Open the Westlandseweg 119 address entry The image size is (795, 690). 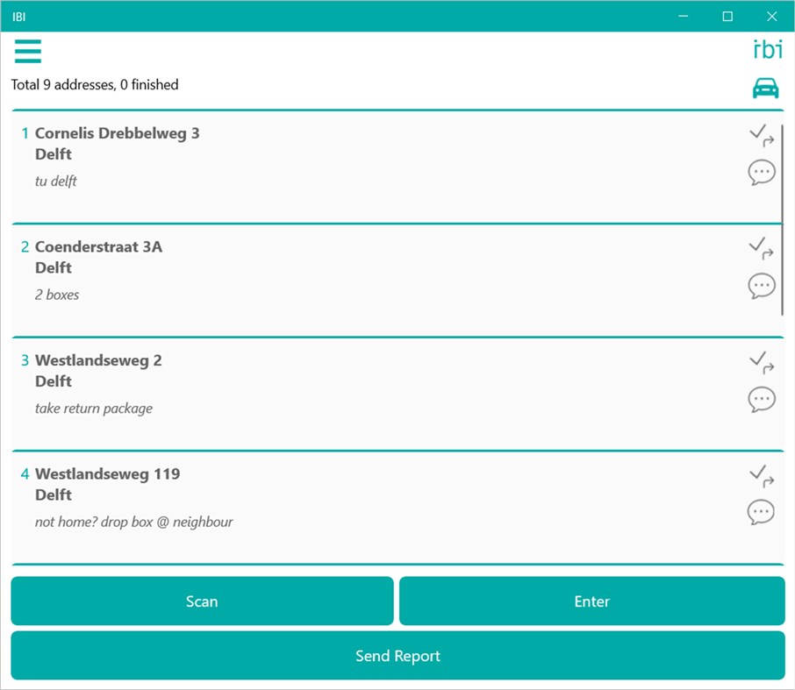[351, 497]
